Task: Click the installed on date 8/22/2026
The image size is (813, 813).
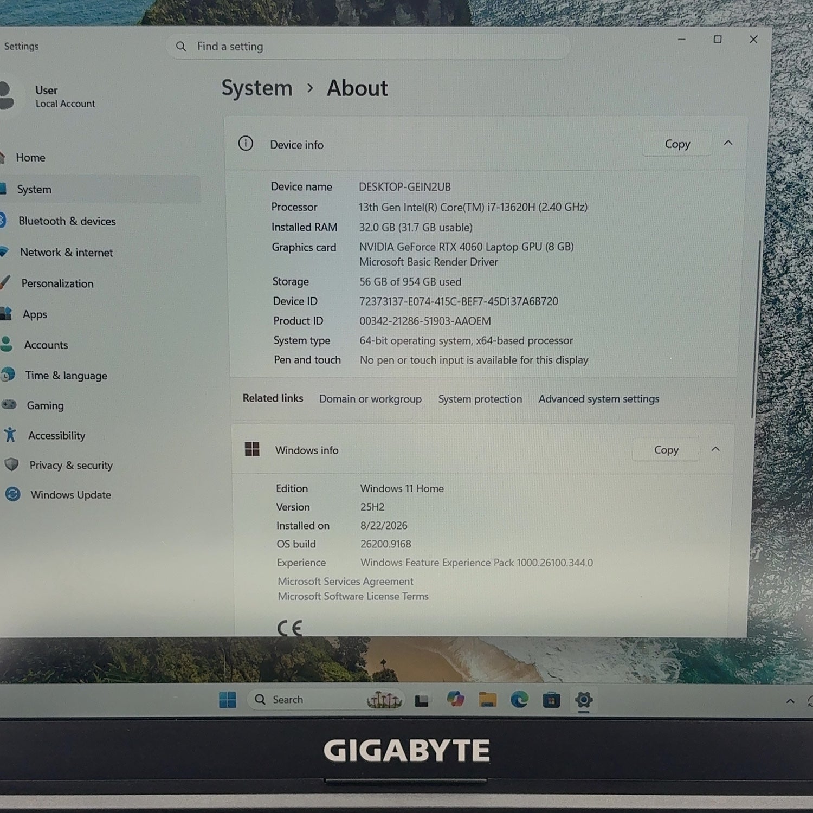Action: tap(384, 526)
